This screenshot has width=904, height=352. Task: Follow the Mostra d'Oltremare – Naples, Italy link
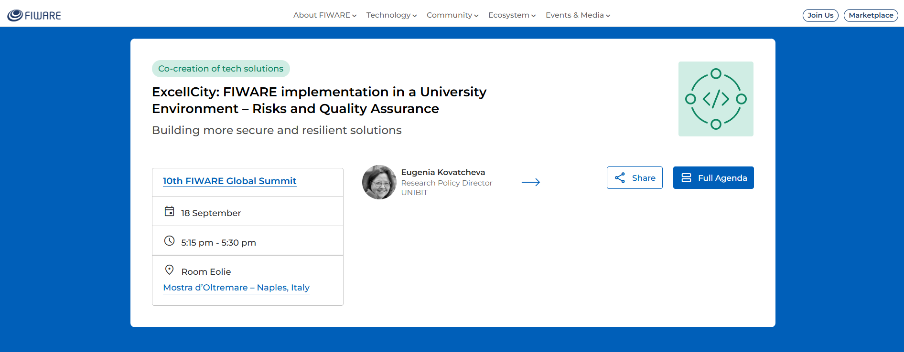click(237, 288)
